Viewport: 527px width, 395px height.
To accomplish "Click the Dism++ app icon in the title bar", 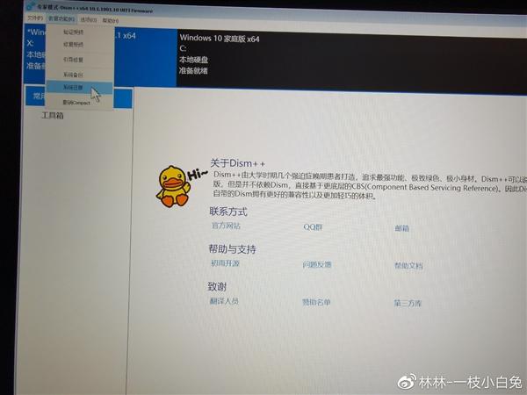I will click(31, 6).
